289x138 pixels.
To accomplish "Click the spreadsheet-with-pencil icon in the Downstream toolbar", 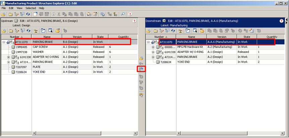I will click(252, 31).
